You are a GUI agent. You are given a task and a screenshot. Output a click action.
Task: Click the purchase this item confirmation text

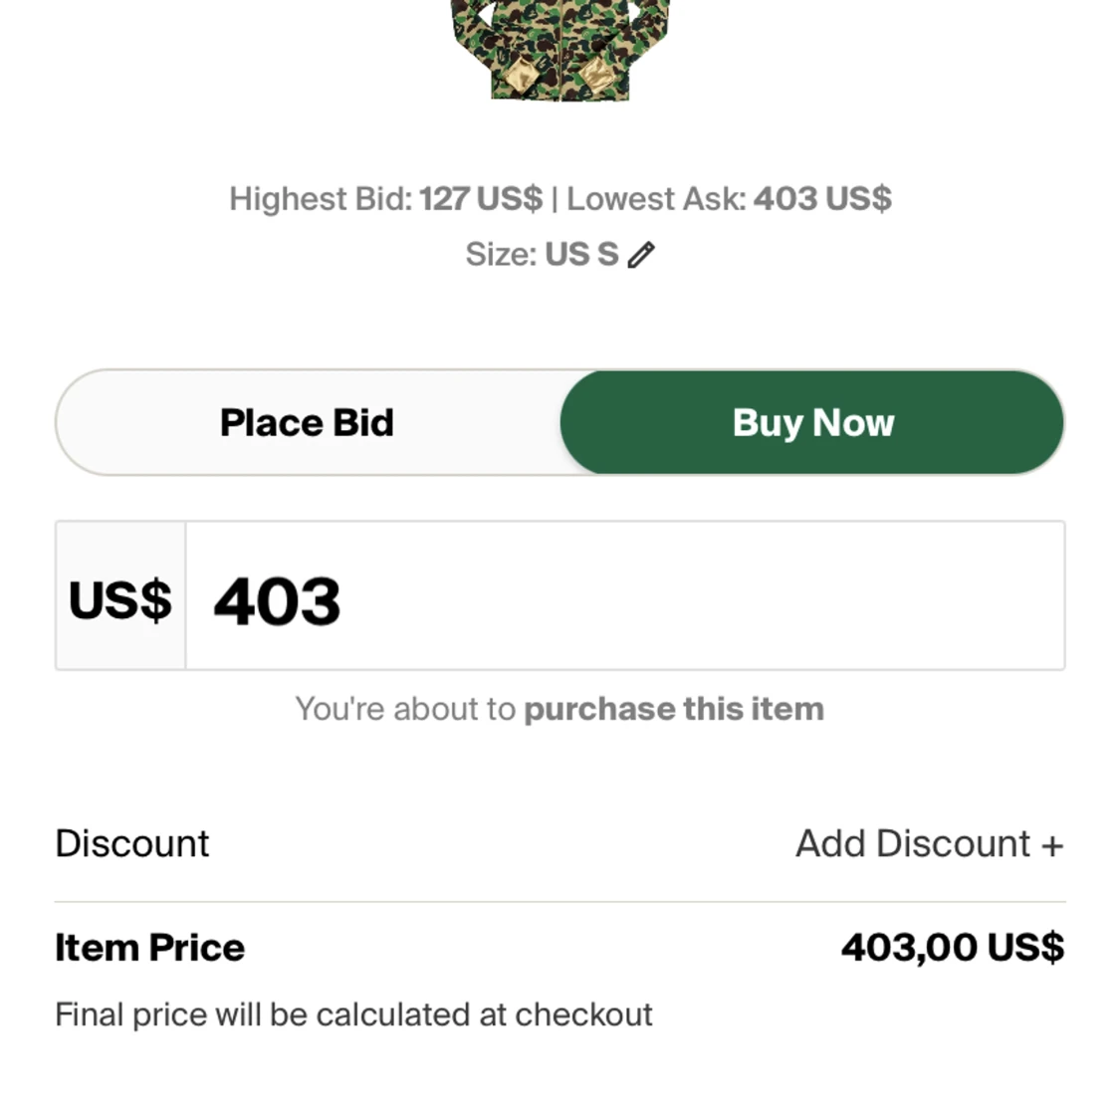tap(675, 709)
